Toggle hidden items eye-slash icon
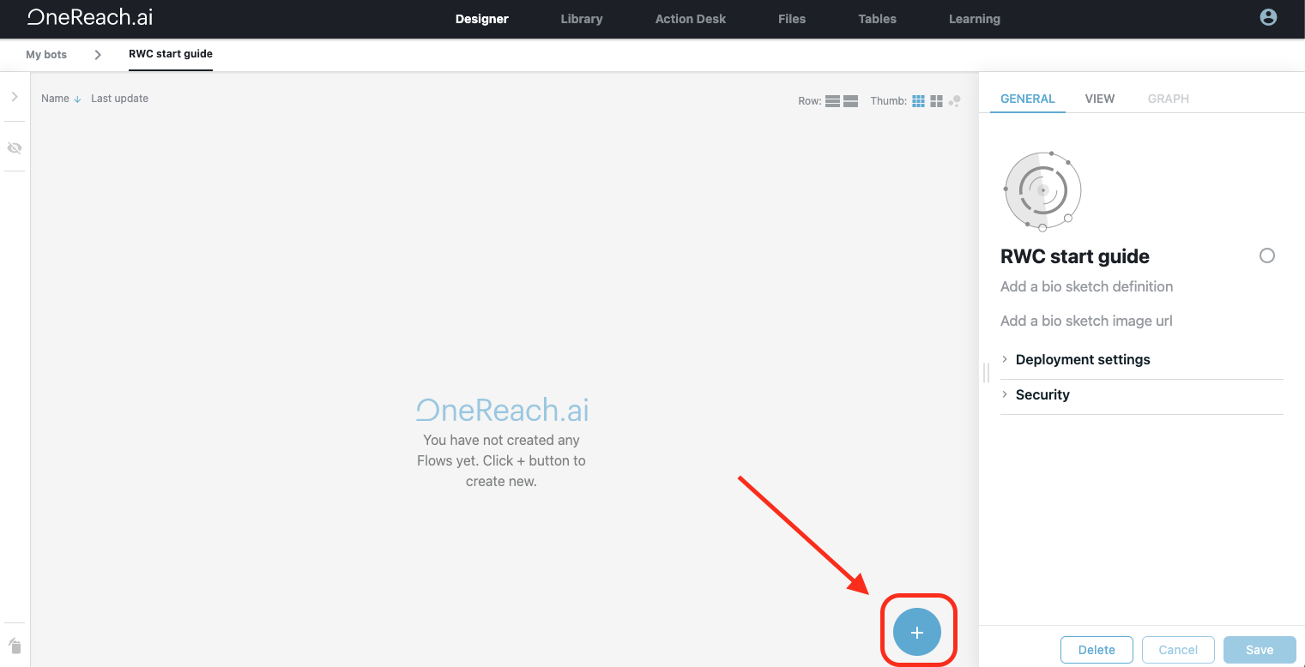 [15, 147]
